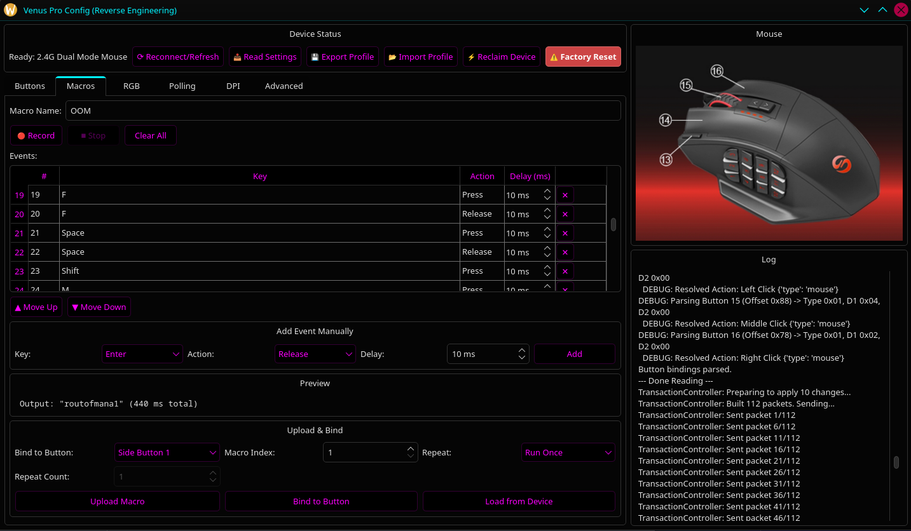Switch to the RGB tab

coord(132,86)
